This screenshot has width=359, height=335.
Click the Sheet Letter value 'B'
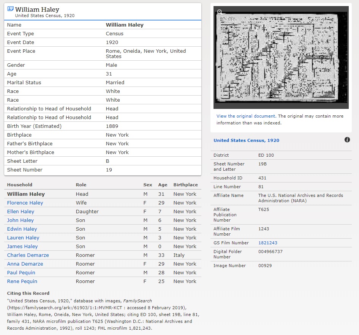(x=108, y=161)
